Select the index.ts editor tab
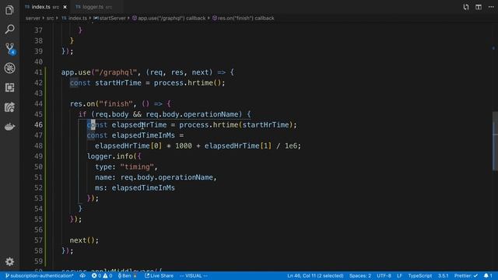498x280 pixels. coord(42,7)
